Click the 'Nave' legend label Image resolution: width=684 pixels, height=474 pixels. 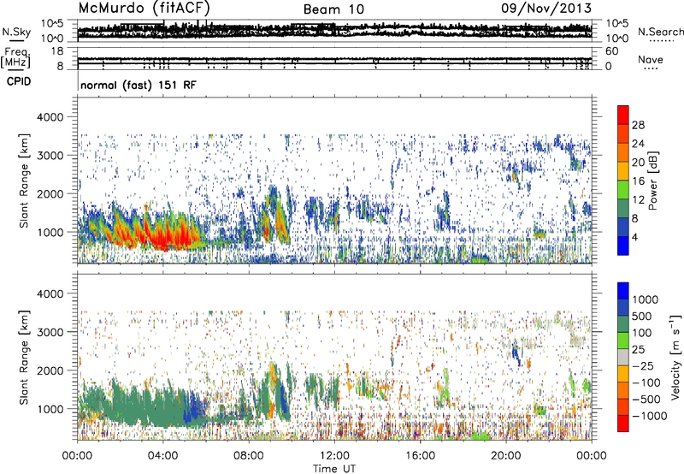651,59
